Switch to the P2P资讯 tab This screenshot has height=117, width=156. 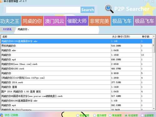(7, 29)
